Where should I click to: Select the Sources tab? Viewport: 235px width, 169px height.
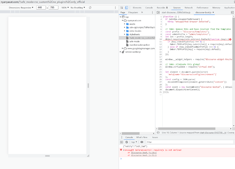(177, 8)
